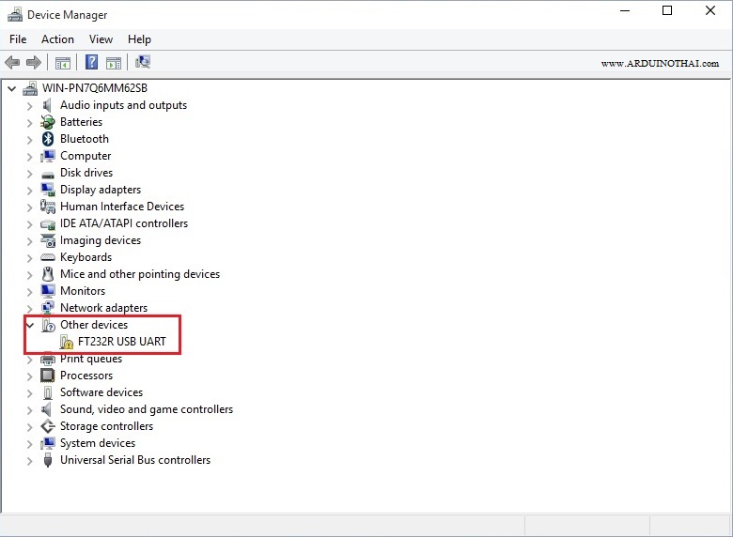Open the Help menu
This screenshot has width=733, height=537.
(139, 39)
